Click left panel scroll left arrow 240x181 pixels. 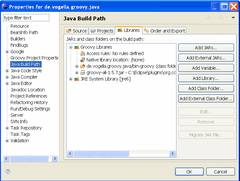pyautogui.click(x=6, y=158)
